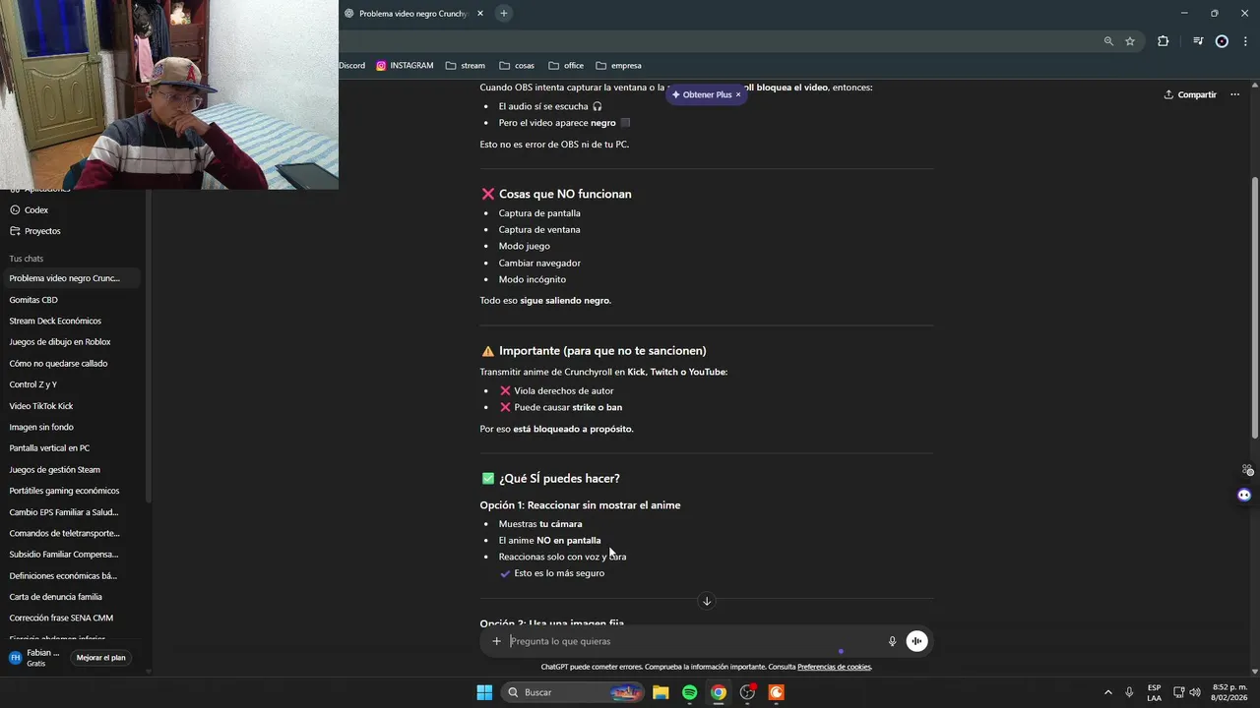Click the Compartir share button
This screenshot has height=708, width=1260.
pos(1190,94)
